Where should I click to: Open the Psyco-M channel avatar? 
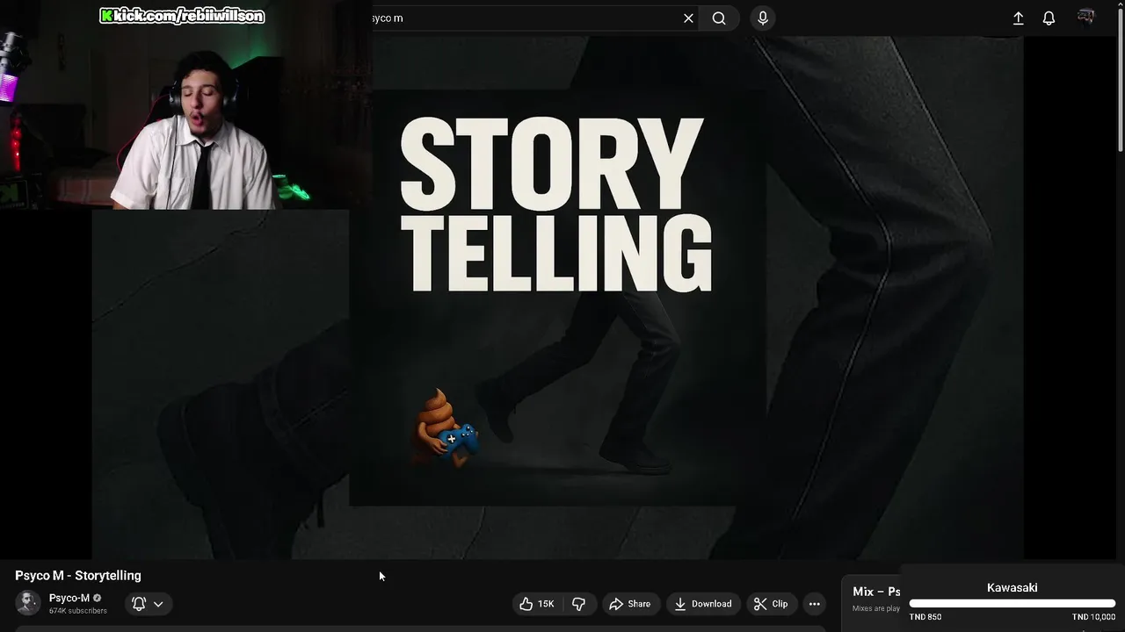[x=28, y=603]
